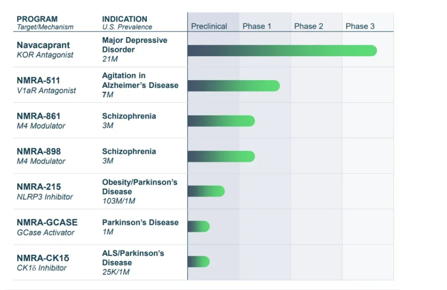Click the NMRA-GCASE progress bar
The image size is (447, 290).
coord(199,226)
